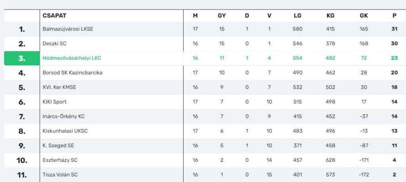Sort table by the P points header
The image size is (406, 182).
pyautogui.click(x=395, y=15)
